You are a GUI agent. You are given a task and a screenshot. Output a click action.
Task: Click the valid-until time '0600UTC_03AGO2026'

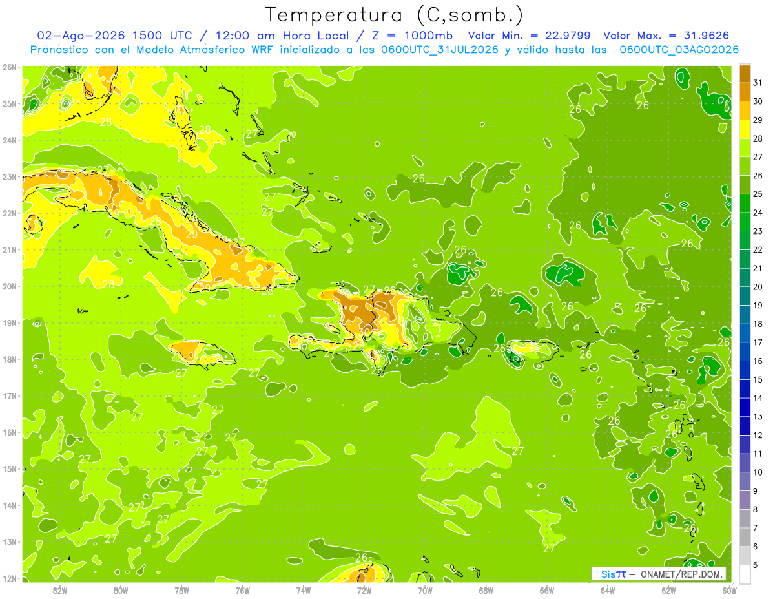tap(679, 49)
